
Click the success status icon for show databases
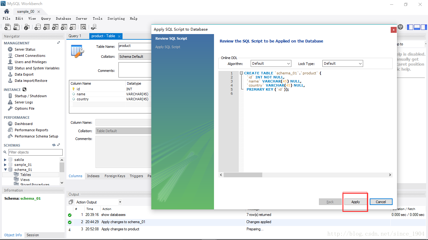click(70, 215)
